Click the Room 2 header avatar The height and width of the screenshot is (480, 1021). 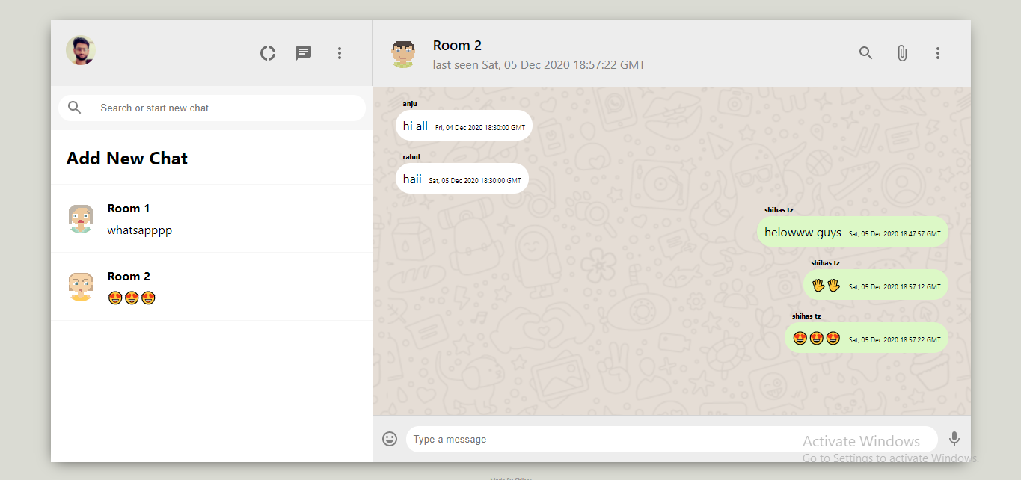click(403, 54)
